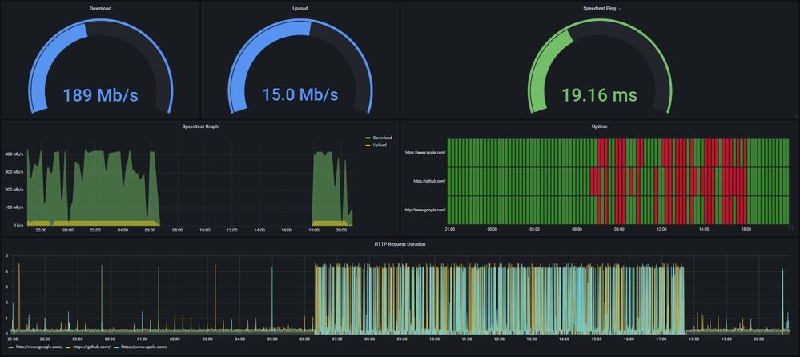Click the 189 Mb/s download gauge value
The width and height of the screenshot is (800, 357).
101,95
